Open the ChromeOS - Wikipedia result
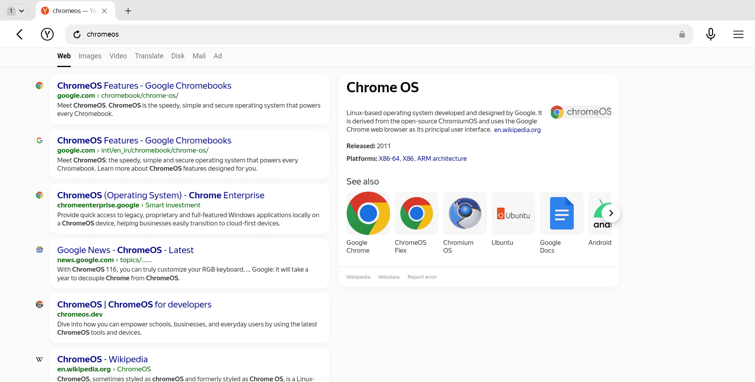Screen dimensions: 755x382 point(102,359)
